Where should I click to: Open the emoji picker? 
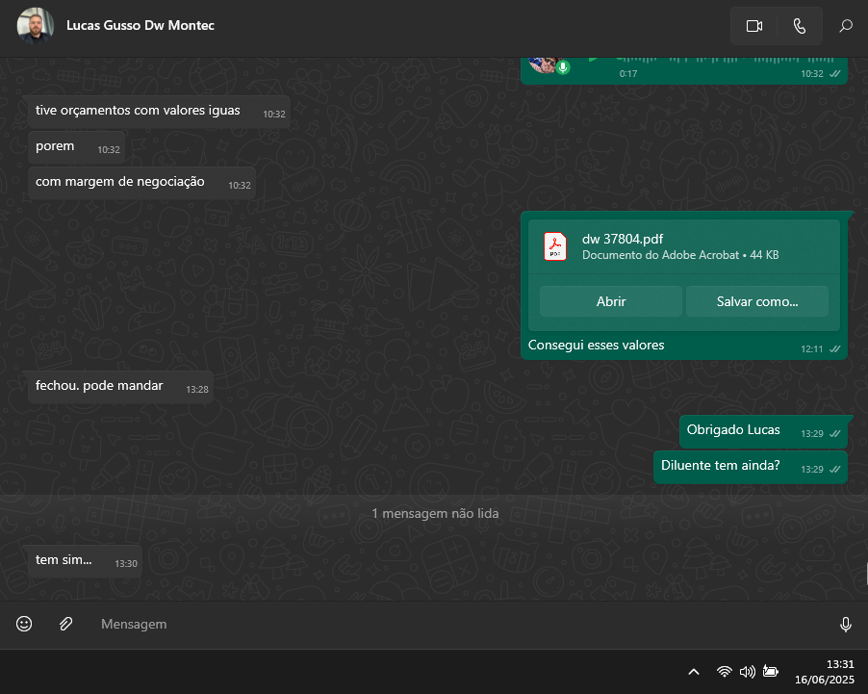tap(24, 624)
